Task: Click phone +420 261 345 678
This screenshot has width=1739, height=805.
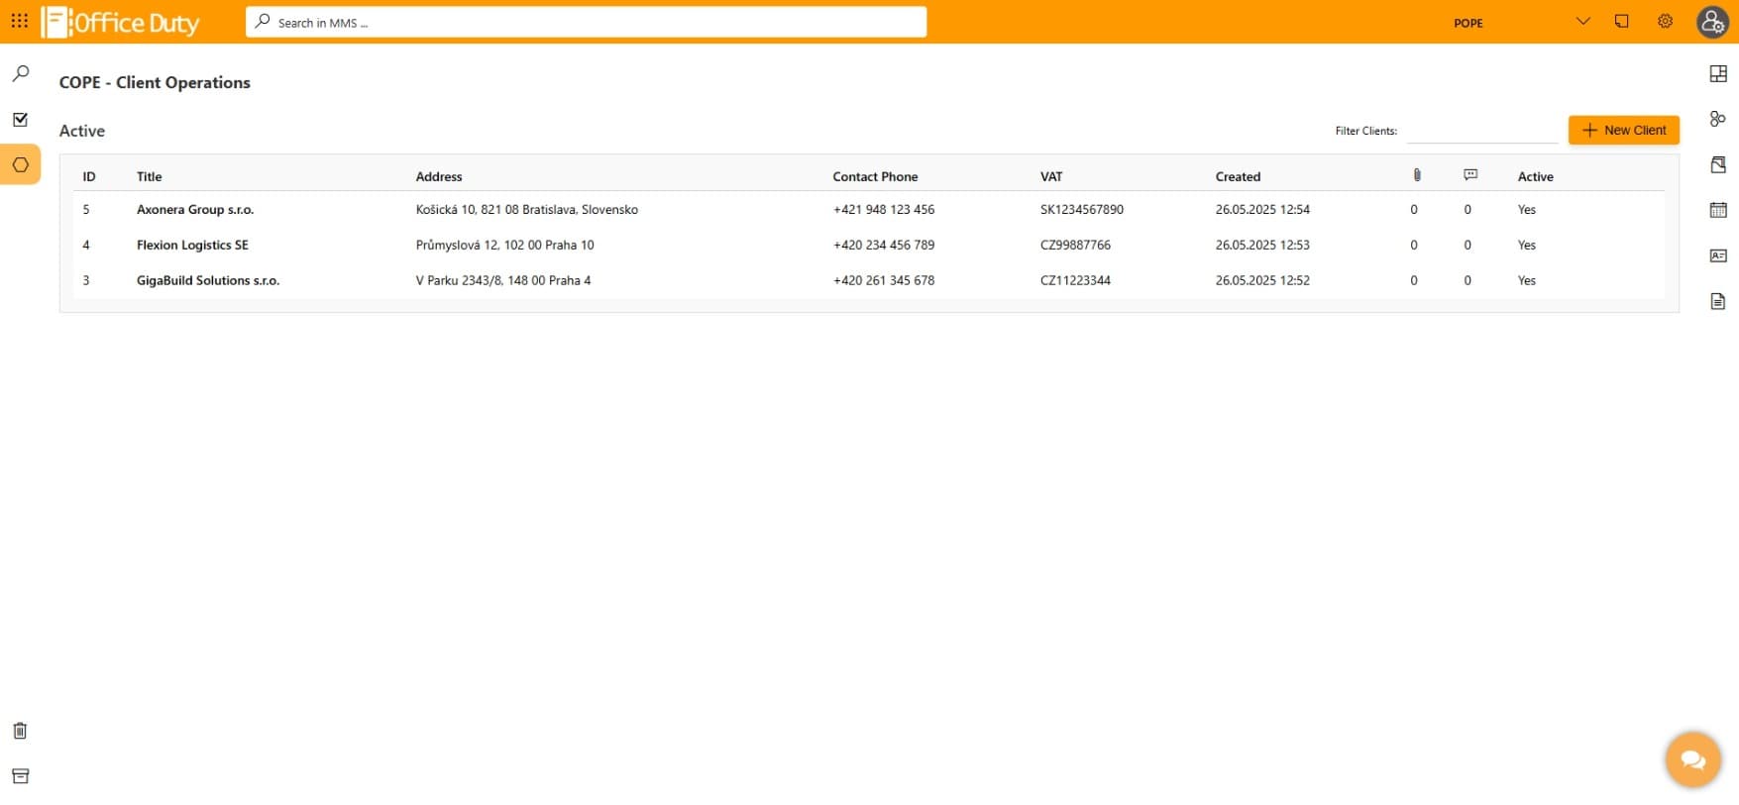Action: pyautogui.click(x=884, y=280)
